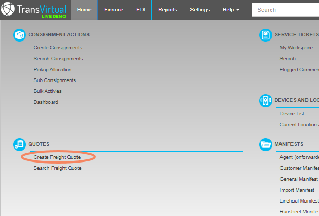The width and height of the screenshot is (319, 216).
Task: Open the Device List link
Action: 292,114
